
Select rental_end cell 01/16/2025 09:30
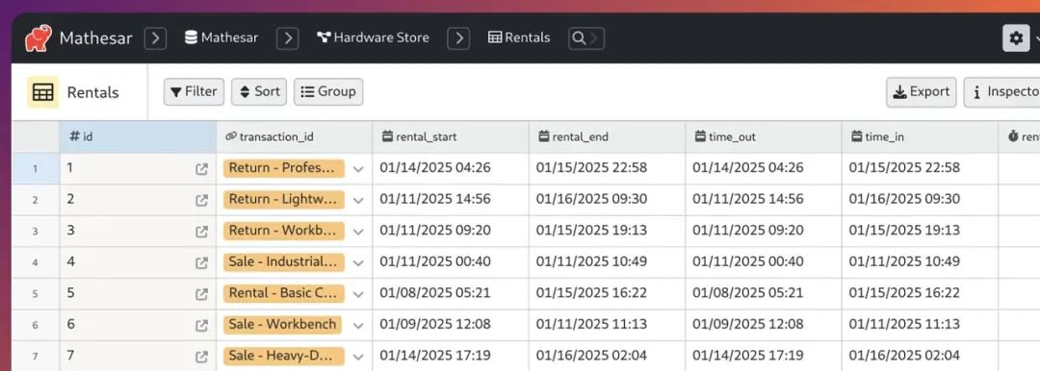coord(608,200)
